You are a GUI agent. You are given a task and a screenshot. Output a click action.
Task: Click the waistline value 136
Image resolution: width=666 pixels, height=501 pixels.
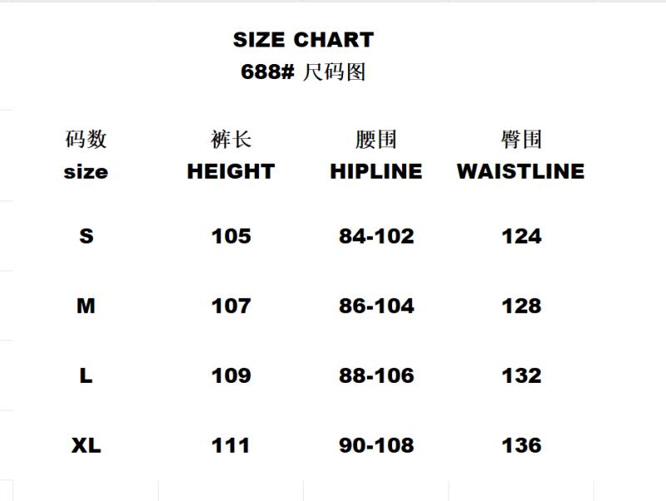[x=521, y=445]
